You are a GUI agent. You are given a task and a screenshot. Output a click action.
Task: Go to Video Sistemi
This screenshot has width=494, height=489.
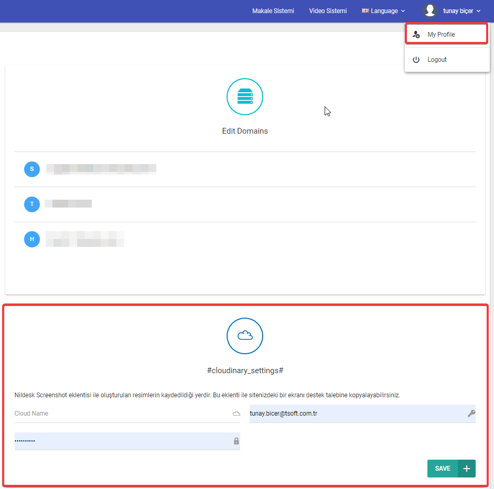tap(328, 10)
